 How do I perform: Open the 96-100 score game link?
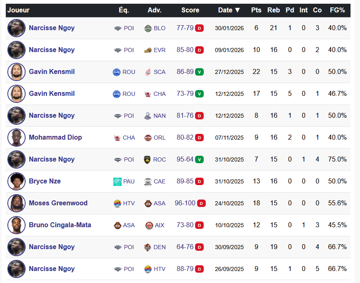tap(184, 203)
